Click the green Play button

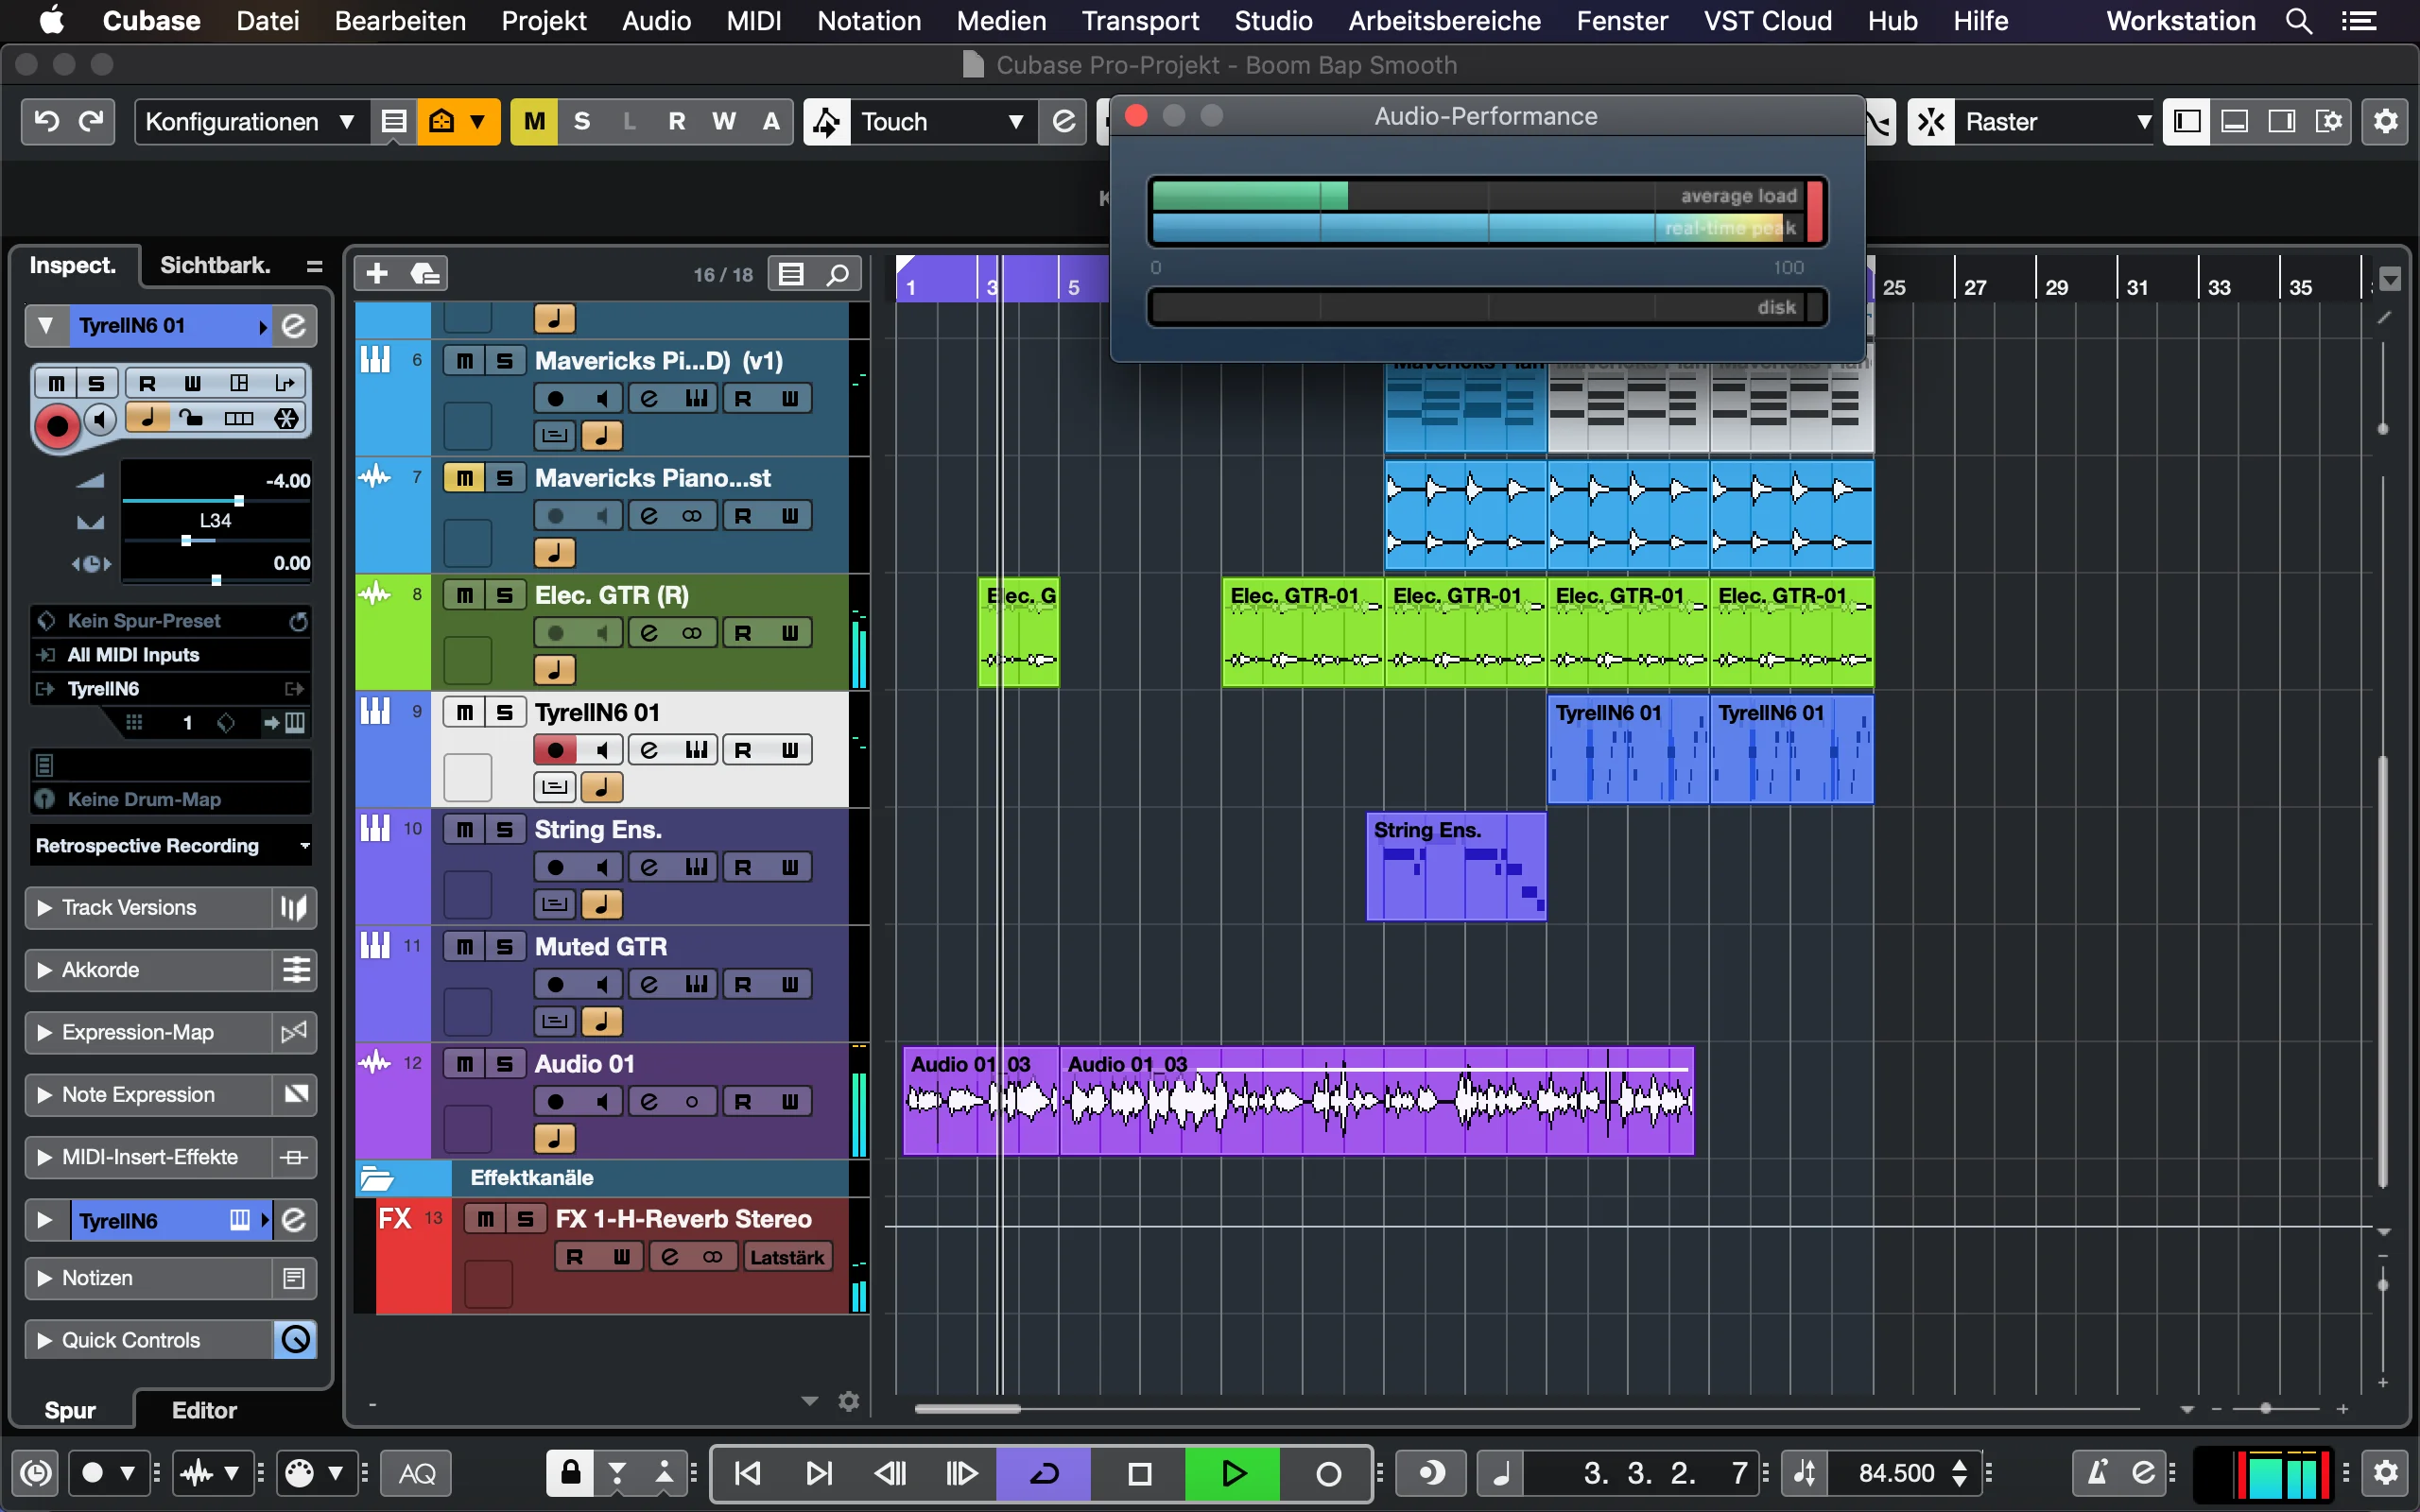pos(1233,1473)
